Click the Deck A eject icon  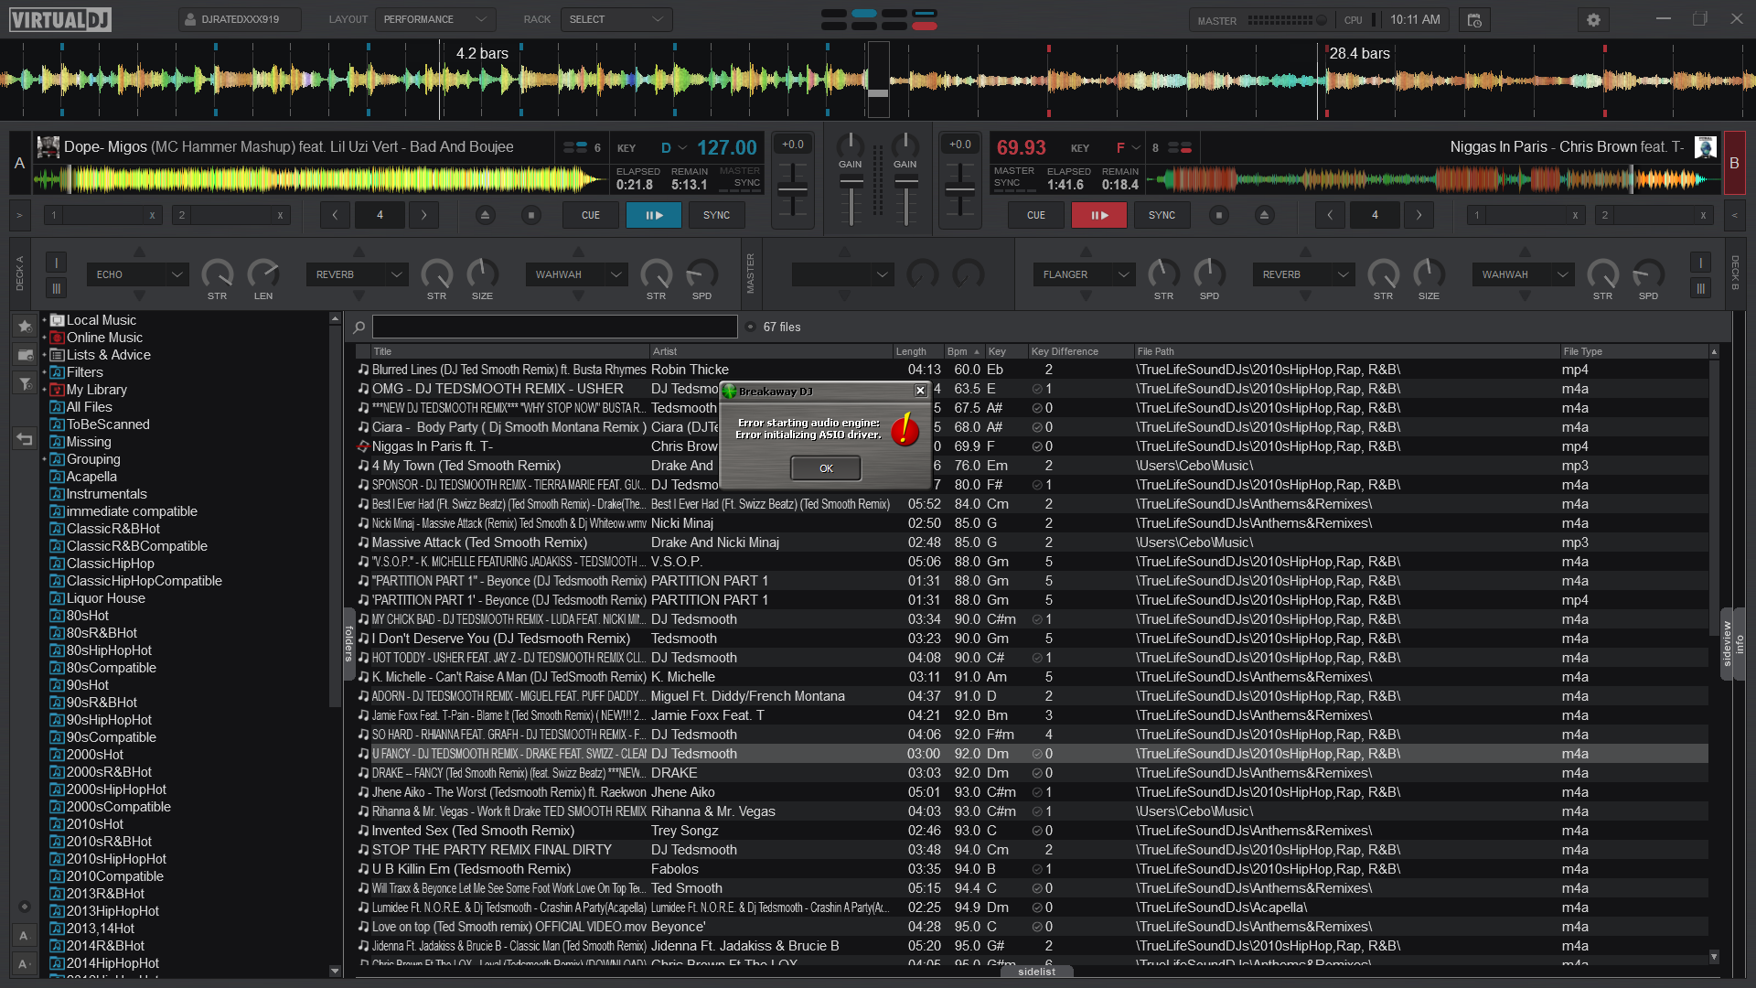[486, 216]
